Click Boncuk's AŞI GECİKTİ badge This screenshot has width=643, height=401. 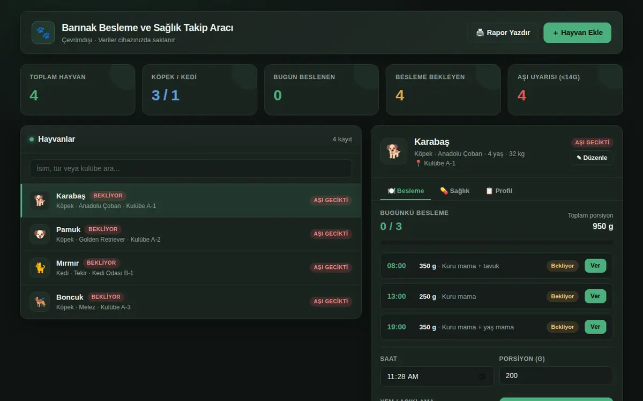(331, 302)
